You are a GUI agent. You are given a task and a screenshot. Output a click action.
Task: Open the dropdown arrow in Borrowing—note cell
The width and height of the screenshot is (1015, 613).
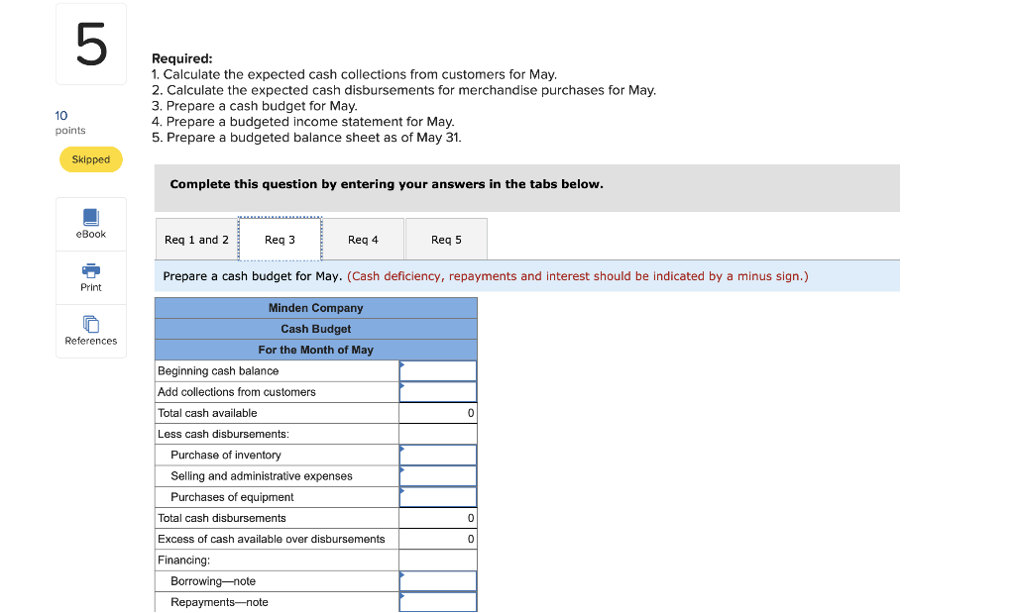click(403, 575)
